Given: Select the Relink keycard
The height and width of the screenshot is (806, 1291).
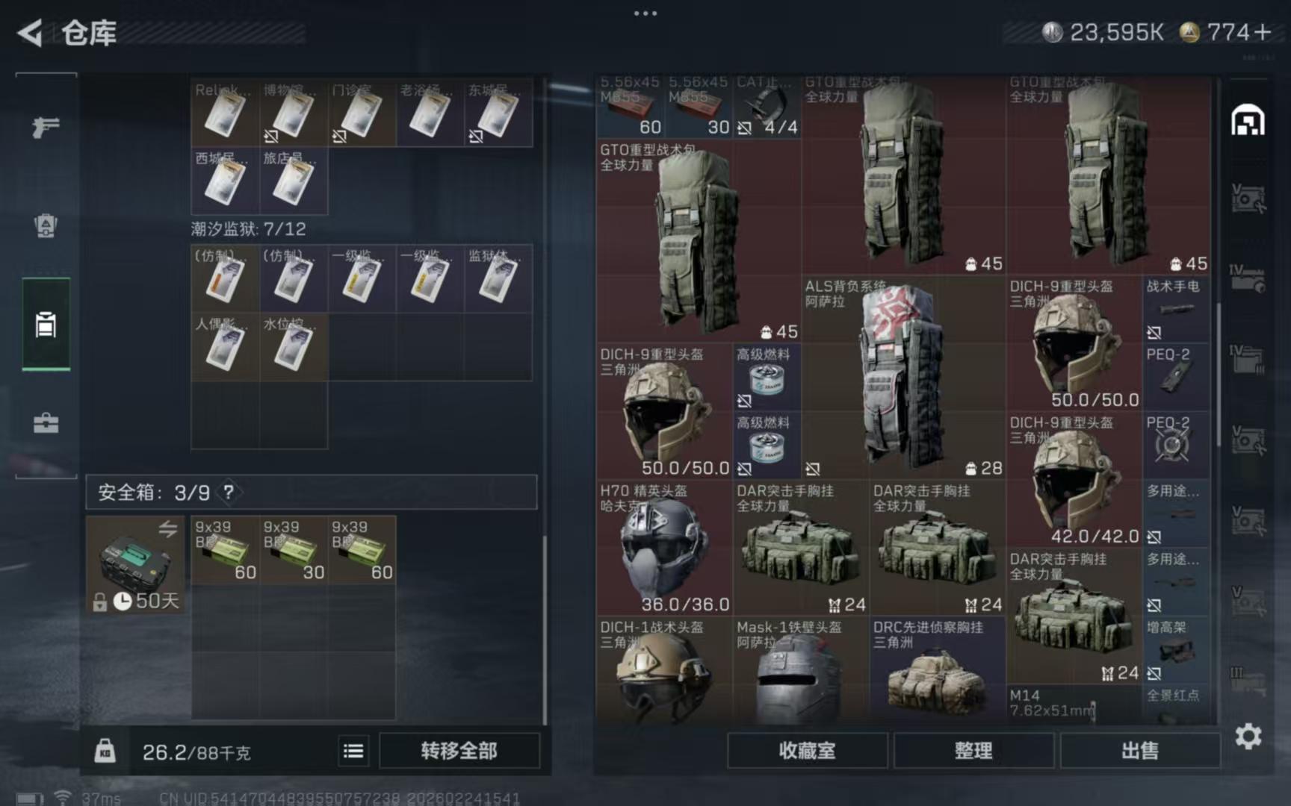Looking at the screenshot, I should coord(225,113).
